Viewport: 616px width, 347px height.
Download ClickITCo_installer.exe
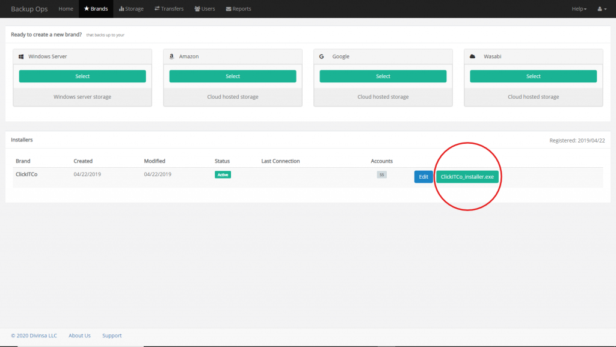(x=467, y=177)
